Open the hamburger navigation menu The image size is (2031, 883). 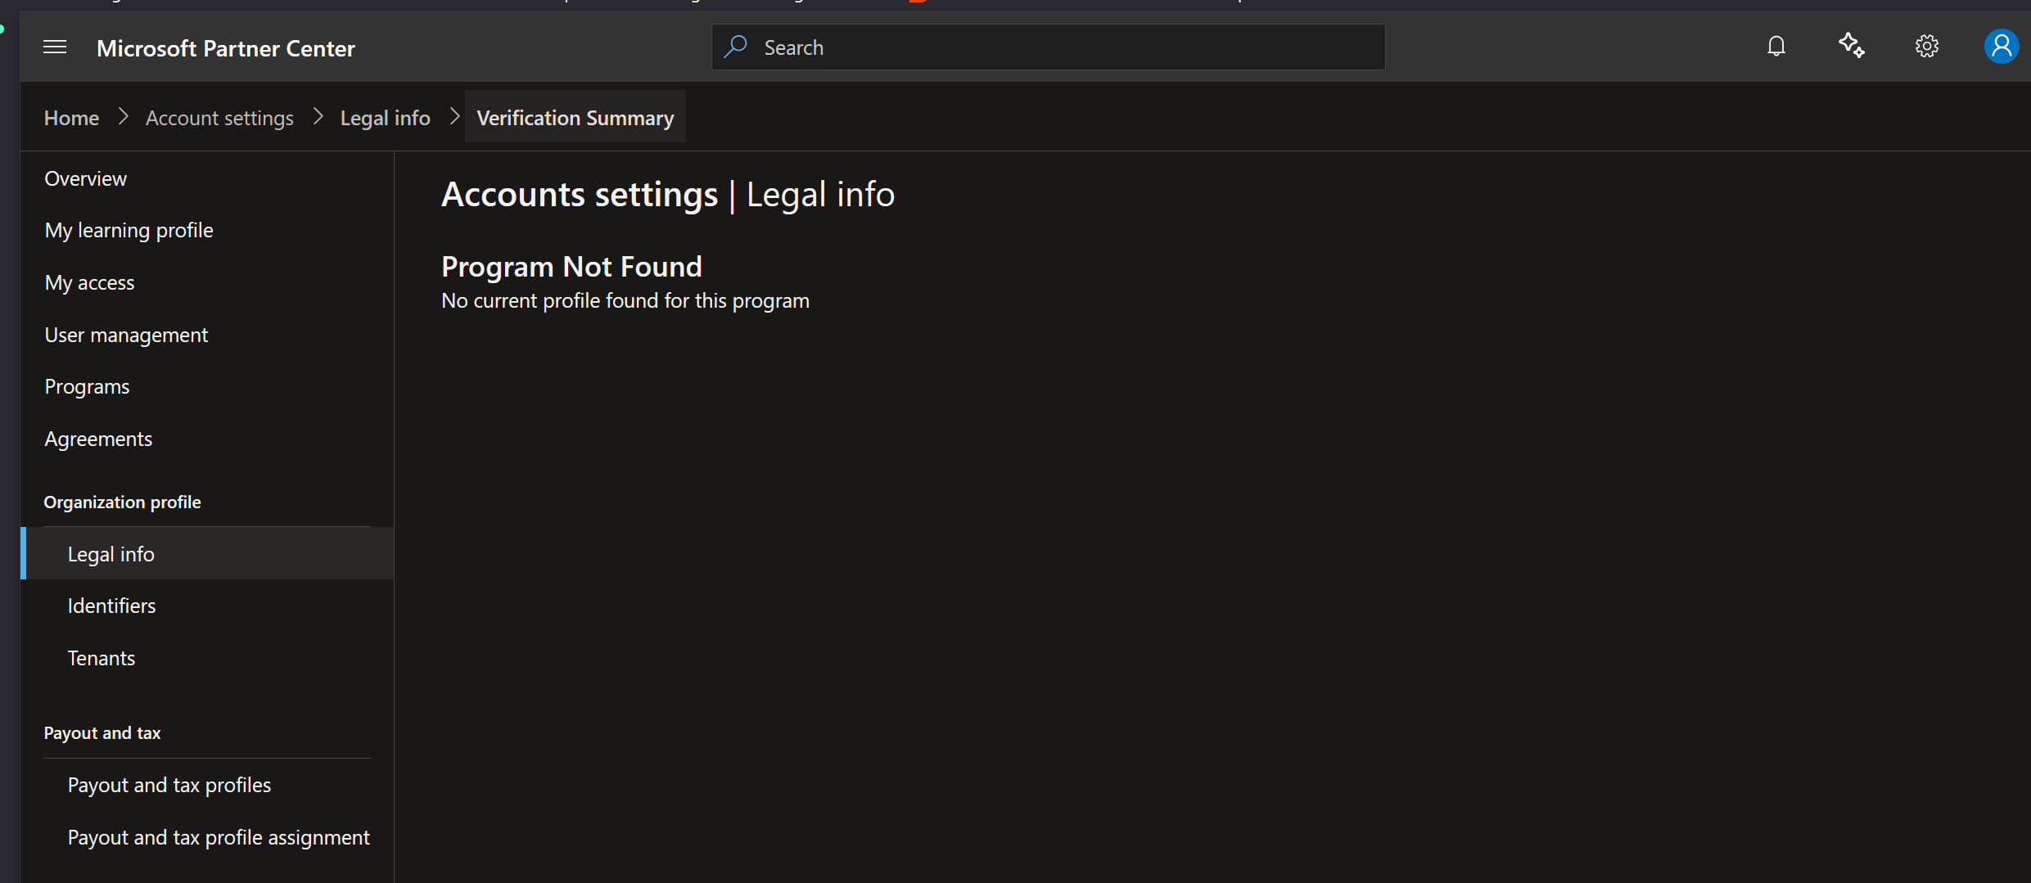55,47
